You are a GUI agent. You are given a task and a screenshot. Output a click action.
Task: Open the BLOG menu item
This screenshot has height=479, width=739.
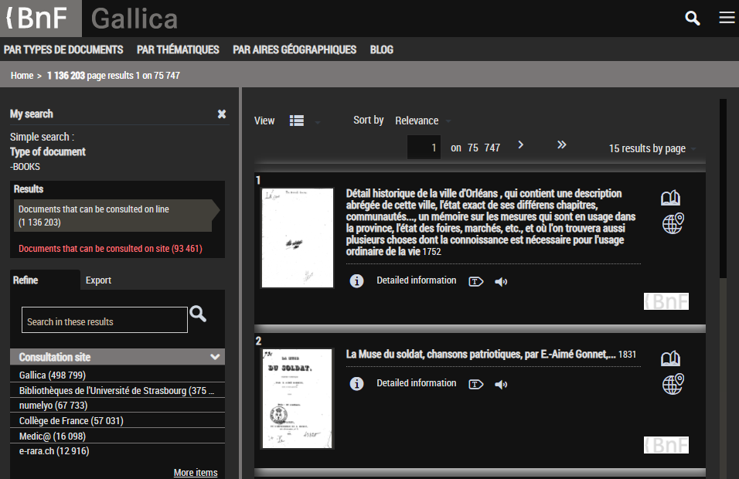(381, 50)
